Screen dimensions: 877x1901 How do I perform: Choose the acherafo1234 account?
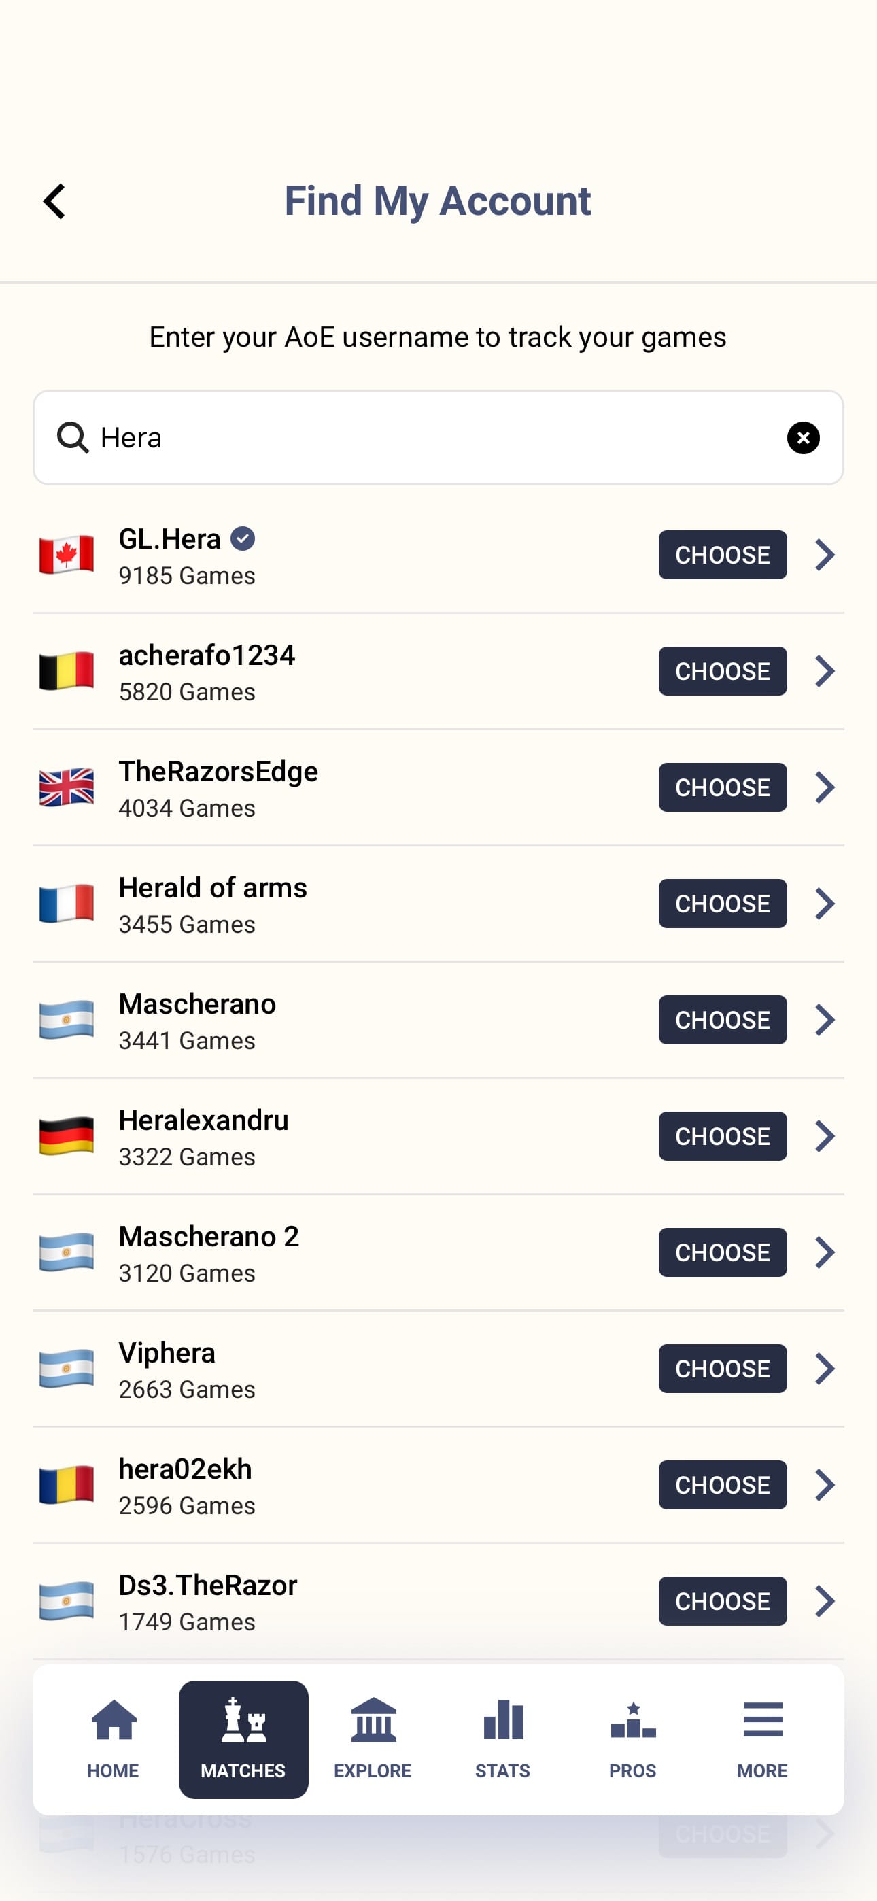point(722,671)
